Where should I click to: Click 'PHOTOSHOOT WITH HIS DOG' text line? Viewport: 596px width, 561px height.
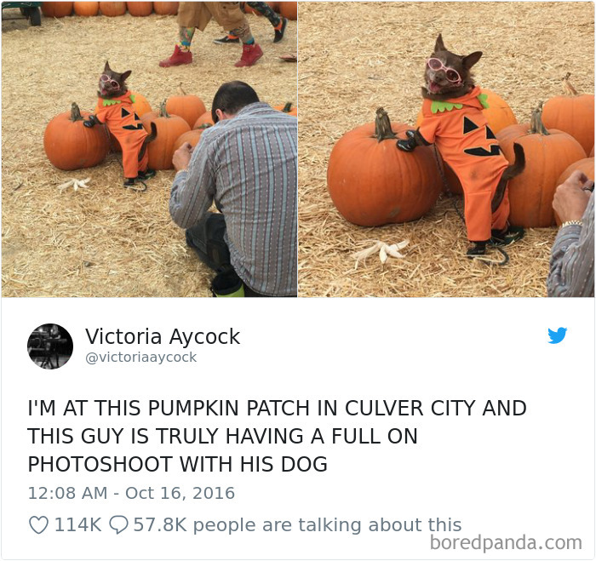tap(177, 464)
